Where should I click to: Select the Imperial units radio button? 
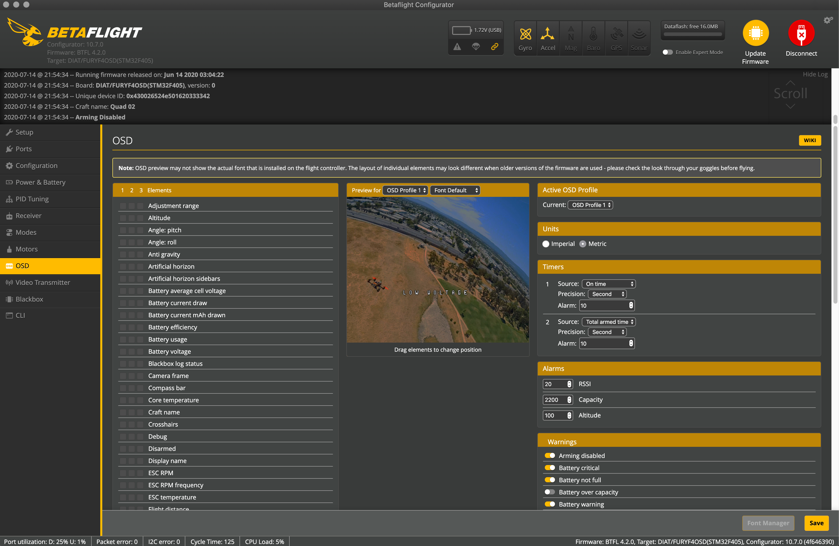(x=546, y=244)
